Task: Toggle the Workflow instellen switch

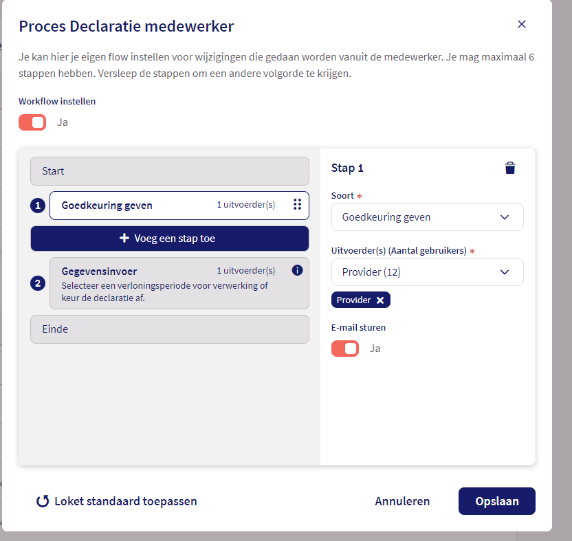Action: [x=32, y=122]
